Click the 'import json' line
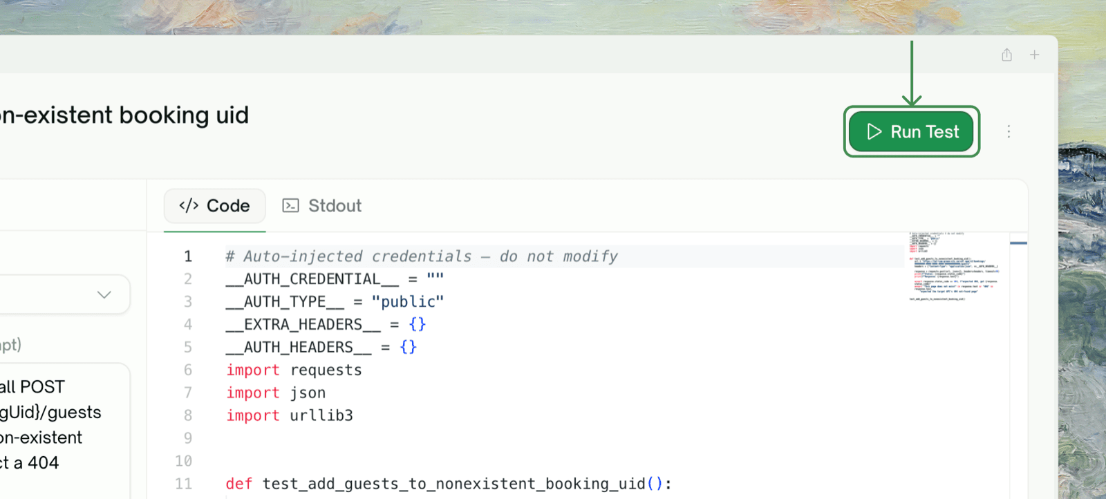Screen dimensions: 1106x499 [x=276, y=393]
